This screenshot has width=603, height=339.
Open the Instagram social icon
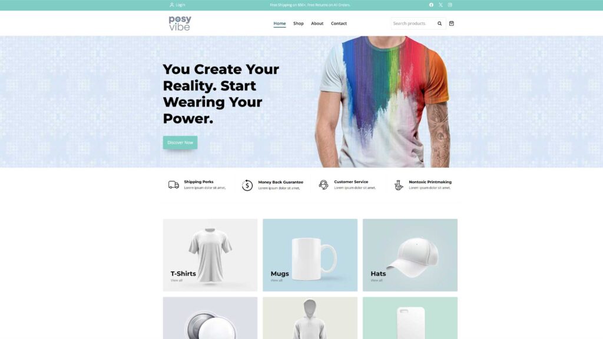pyautogui.click(x=449, y=5)
